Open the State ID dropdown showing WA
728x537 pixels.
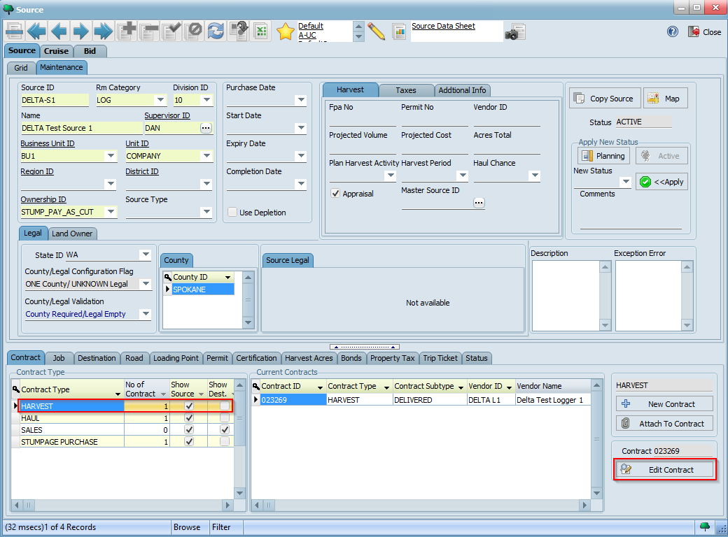tap(146, 255)
